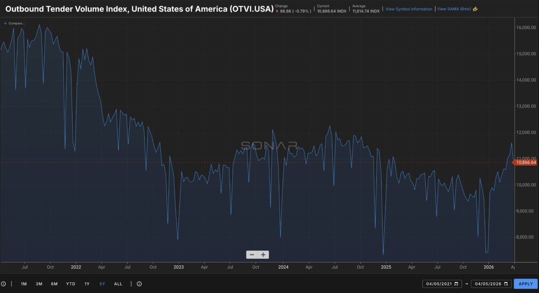Zoom in with the plus button

(263, 255)
